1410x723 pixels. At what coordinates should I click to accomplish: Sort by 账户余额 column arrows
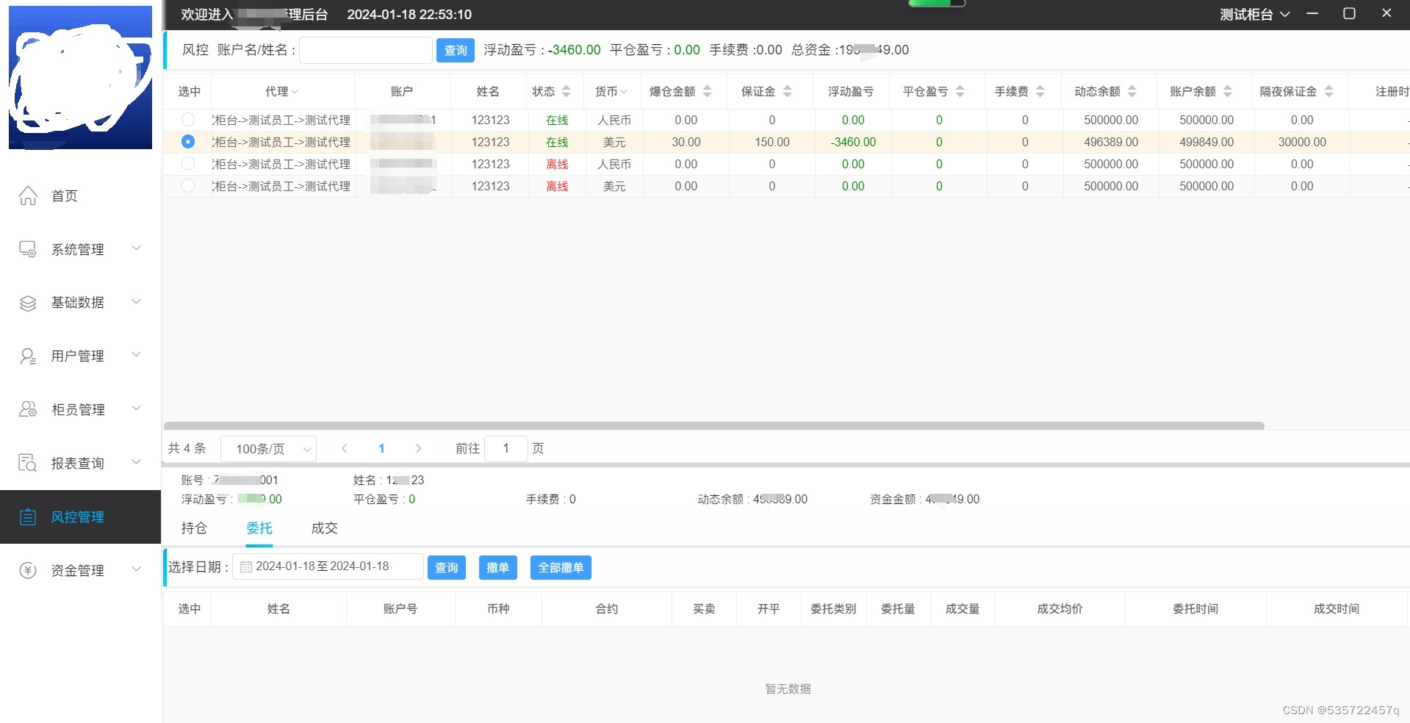[x=1227, y=91]
